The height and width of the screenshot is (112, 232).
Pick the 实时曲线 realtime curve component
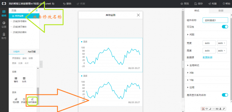(x=33, y=101)
